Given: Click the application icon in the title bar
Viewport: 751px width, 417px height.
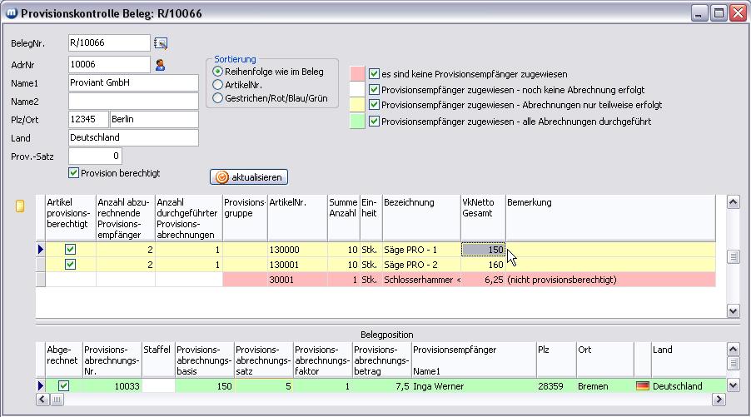Looking at the screenshot, I should [x=11, y=13].
